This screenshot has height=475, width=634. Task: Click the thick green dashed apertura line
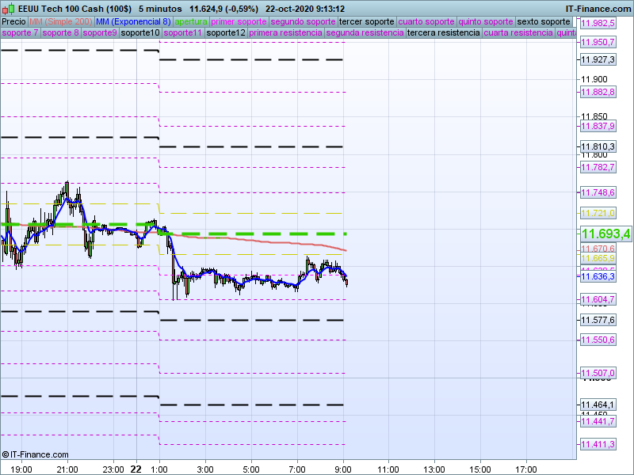click(254, 234)
